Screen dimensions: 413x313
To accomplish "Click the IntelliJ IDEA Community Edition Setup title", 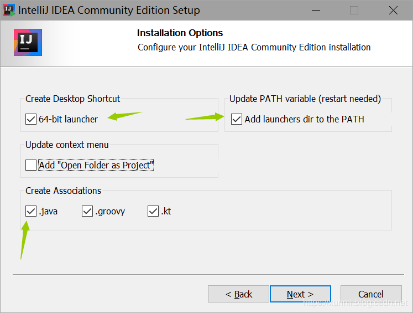I will pyautogui.click(x=109, y=11).
